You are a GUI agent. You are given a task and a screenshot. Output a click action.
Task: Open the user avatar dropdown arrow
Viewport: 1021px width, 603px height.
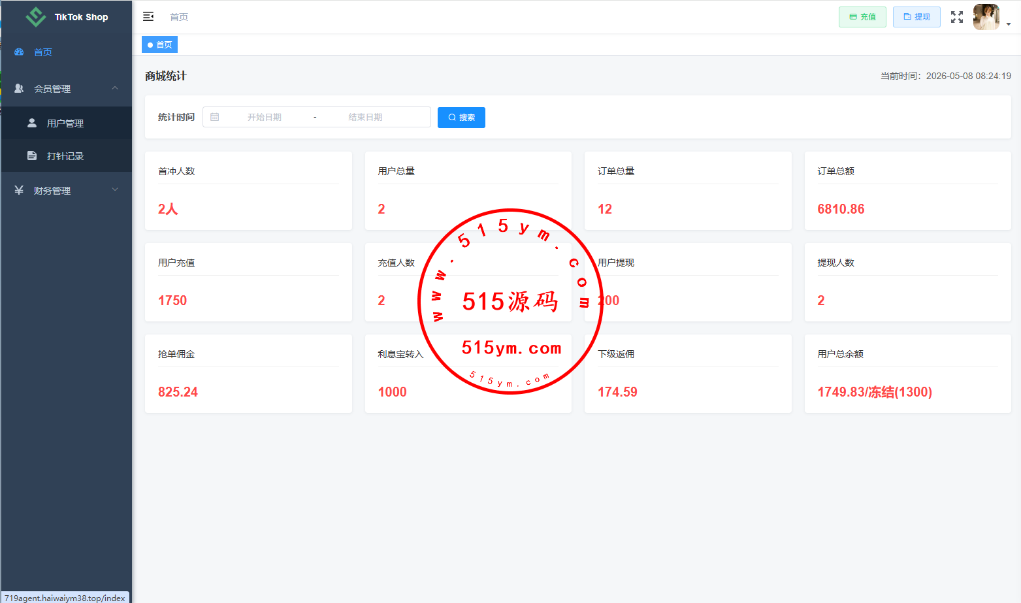[x=1009, y=24]
